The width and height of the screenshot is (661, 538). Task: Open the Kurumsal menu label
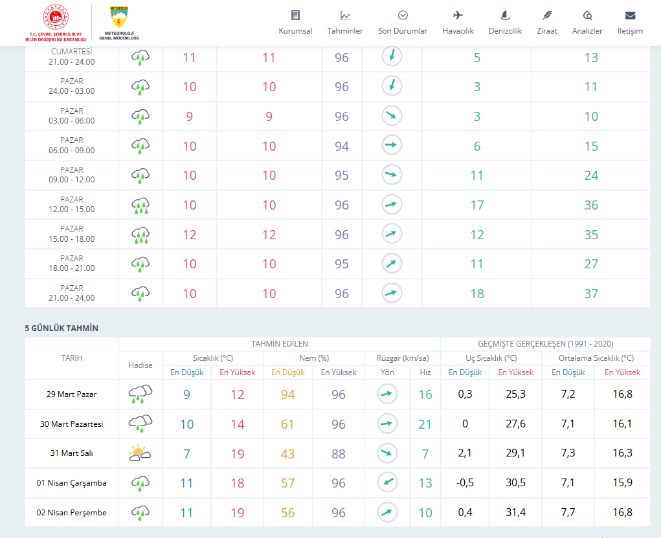click(295, 30)
